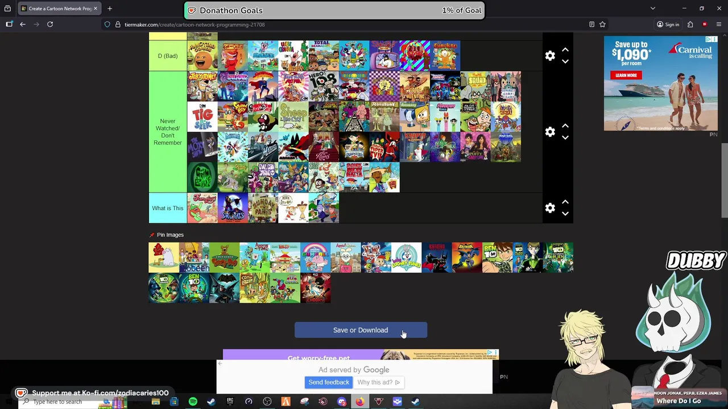Select the D (Bad) tier label
This screenshot has width=728, height=409.
click(168, 56)
